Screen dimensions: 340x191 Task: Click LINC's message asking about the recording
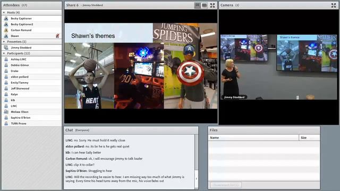(x=125, y=179)
